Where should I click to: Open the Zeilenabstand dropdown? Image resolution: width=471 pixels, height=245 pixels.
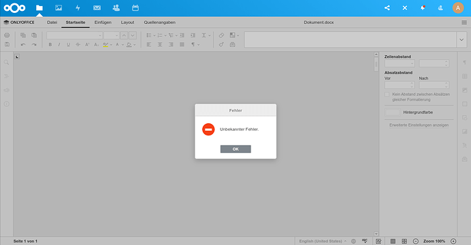(x=399, y=63)
